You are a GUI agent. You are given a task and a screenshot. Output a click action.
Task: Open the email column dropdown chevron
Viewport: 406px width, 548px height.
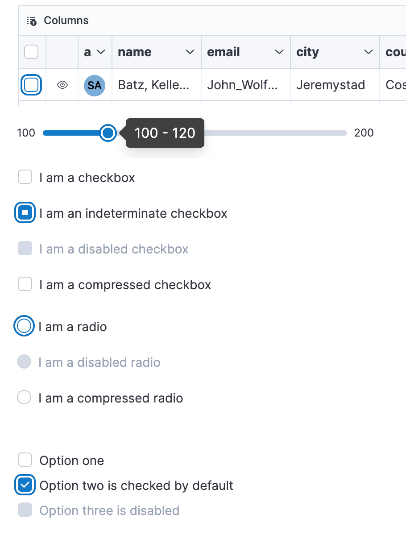point(279,52)
